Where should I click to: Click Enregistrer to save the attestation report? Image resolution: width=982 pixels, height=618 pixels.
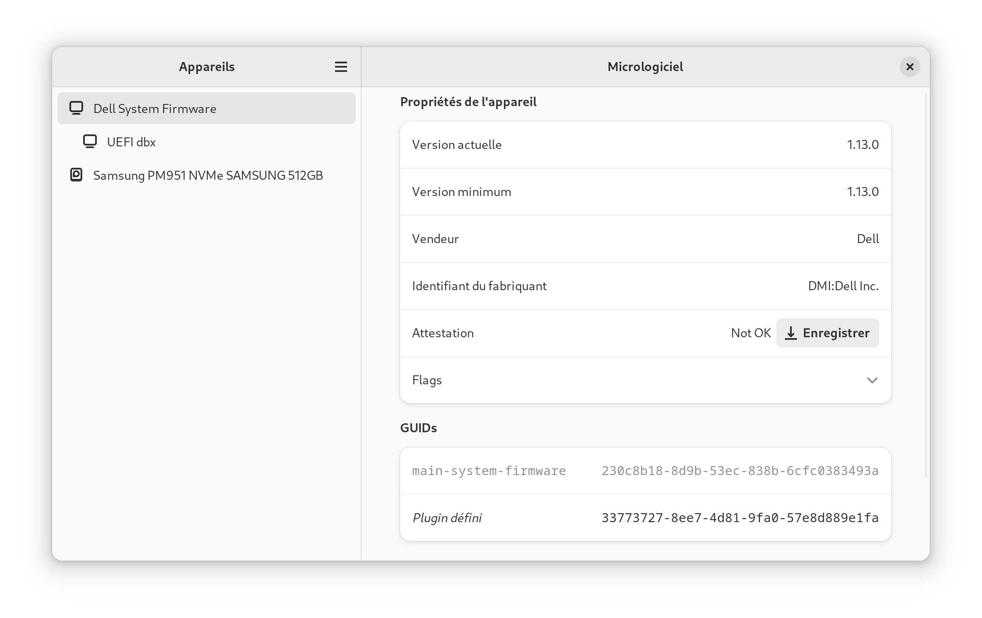(x=827, y=333)
